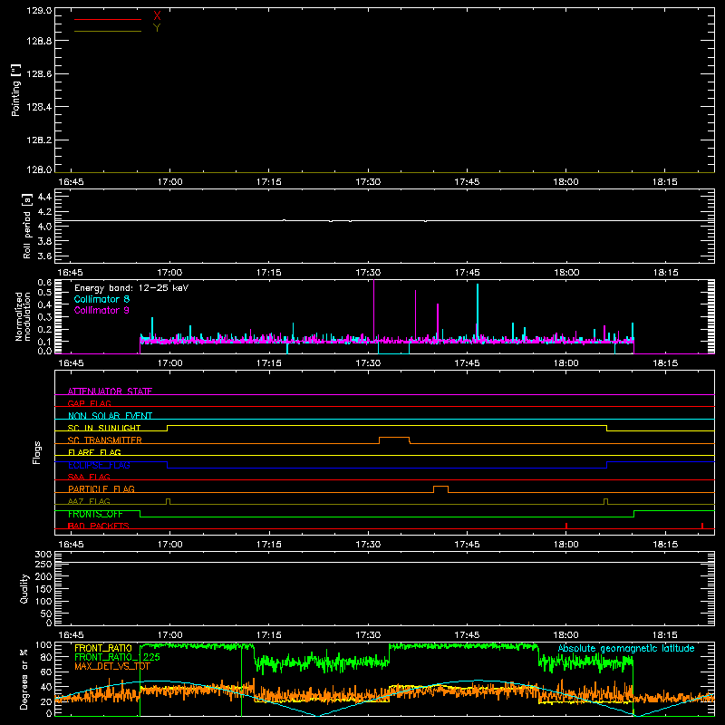Select the Energy band: 12-25 keV label
This screenshot has height=725, width=725.
click(131, 288)
